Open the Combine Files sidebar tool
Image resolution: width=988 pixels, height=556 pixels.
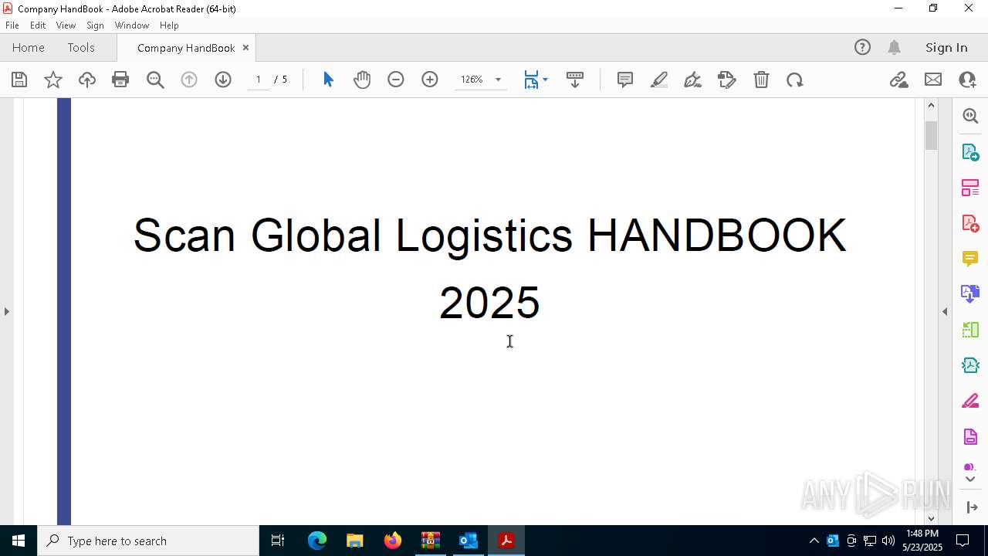click(x=970, y=294)
